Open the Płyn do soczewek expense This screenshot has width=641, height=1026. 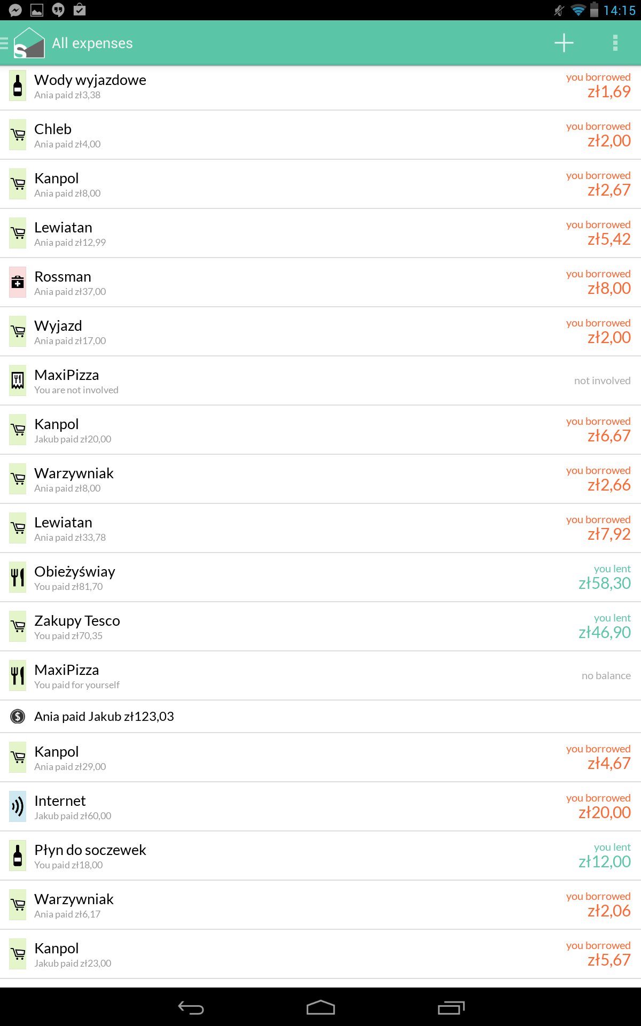click(320, 856)
